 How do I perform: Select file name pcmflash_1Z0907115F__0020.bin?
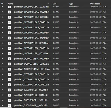pyautogui.click(x=31, y=90)
